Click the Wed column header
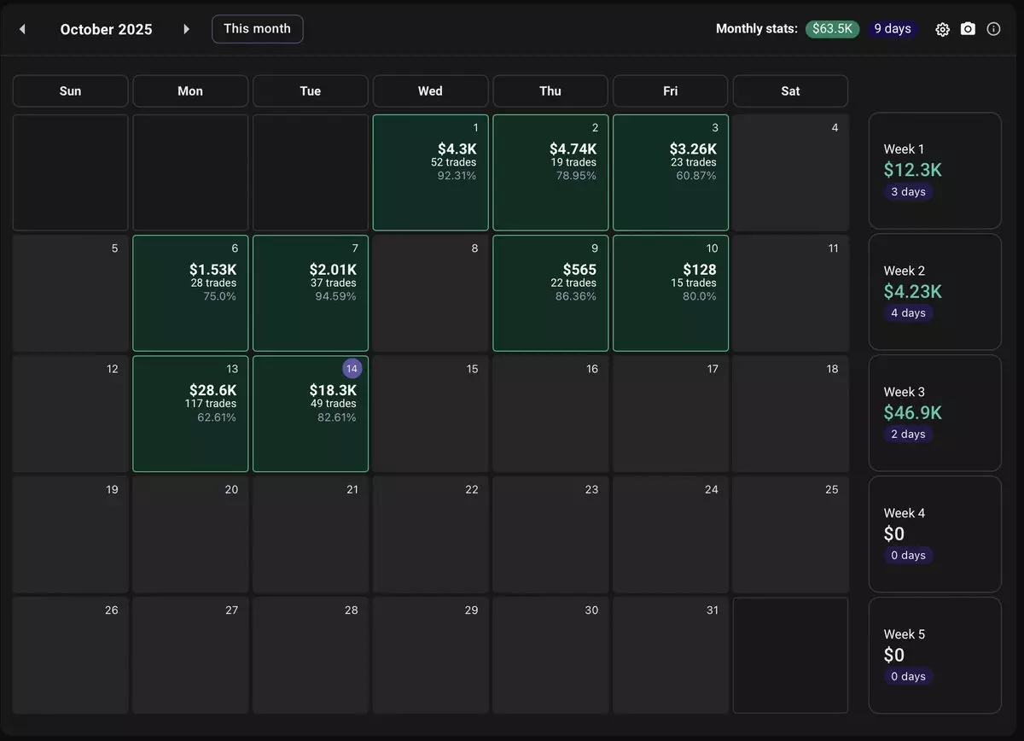 pyautogui.click(x=430, y=91)
